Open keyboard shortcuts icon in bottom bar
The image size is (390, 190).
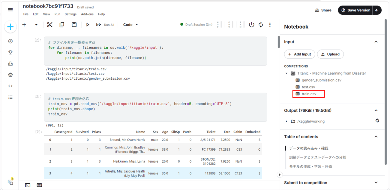39,185
